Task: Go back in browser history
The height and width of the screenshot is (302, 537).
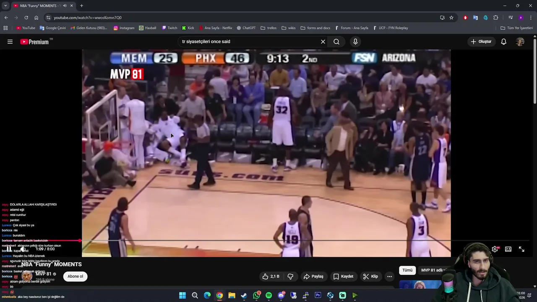Action: tap(6, 18)
